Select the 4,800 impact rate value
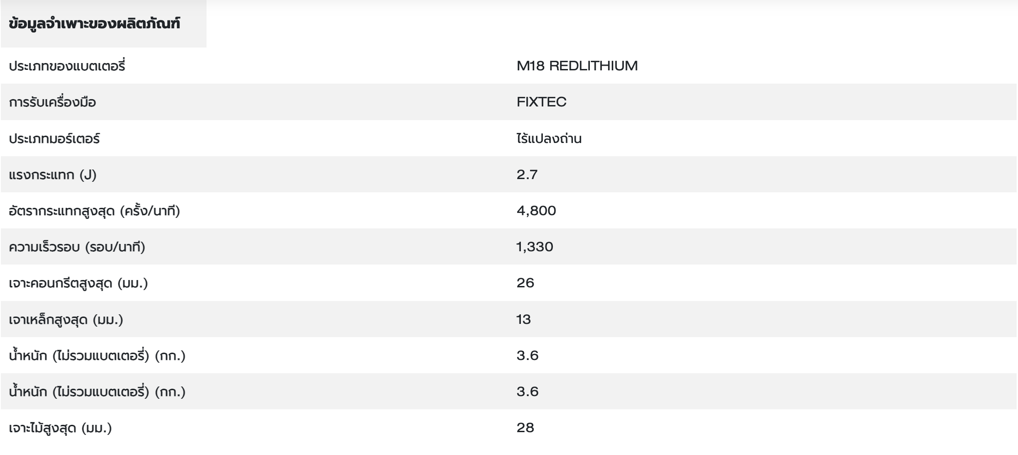Image resolution: width=1018 pixels, height=455 pixels. 536,211
